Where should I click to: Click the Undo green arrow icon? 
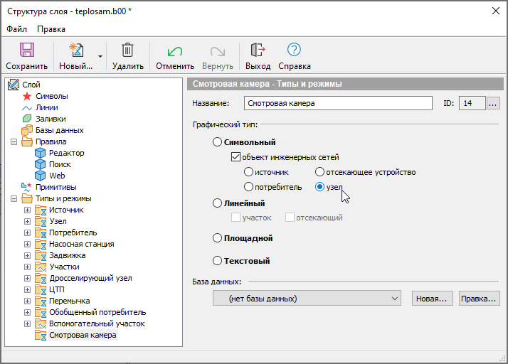pos(174,50)
